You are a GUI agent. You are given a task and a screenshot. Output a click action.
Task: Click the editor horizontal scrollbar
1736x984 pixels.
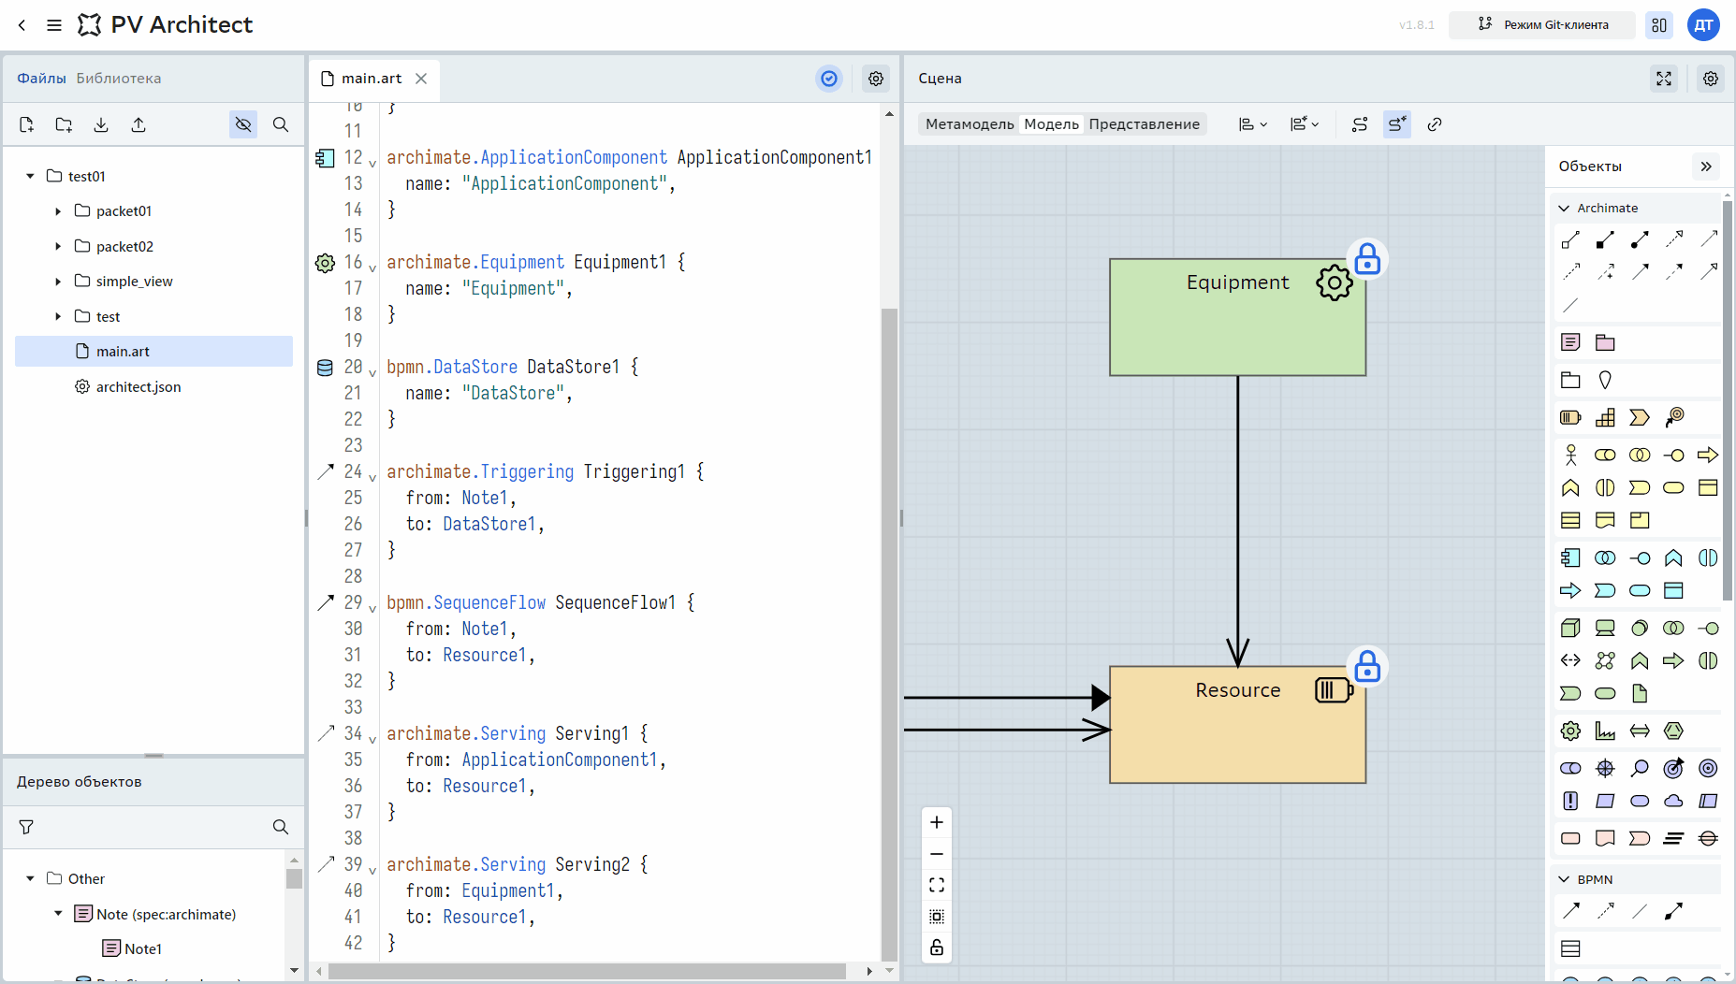pyautogui.click(x=587, y=971)
